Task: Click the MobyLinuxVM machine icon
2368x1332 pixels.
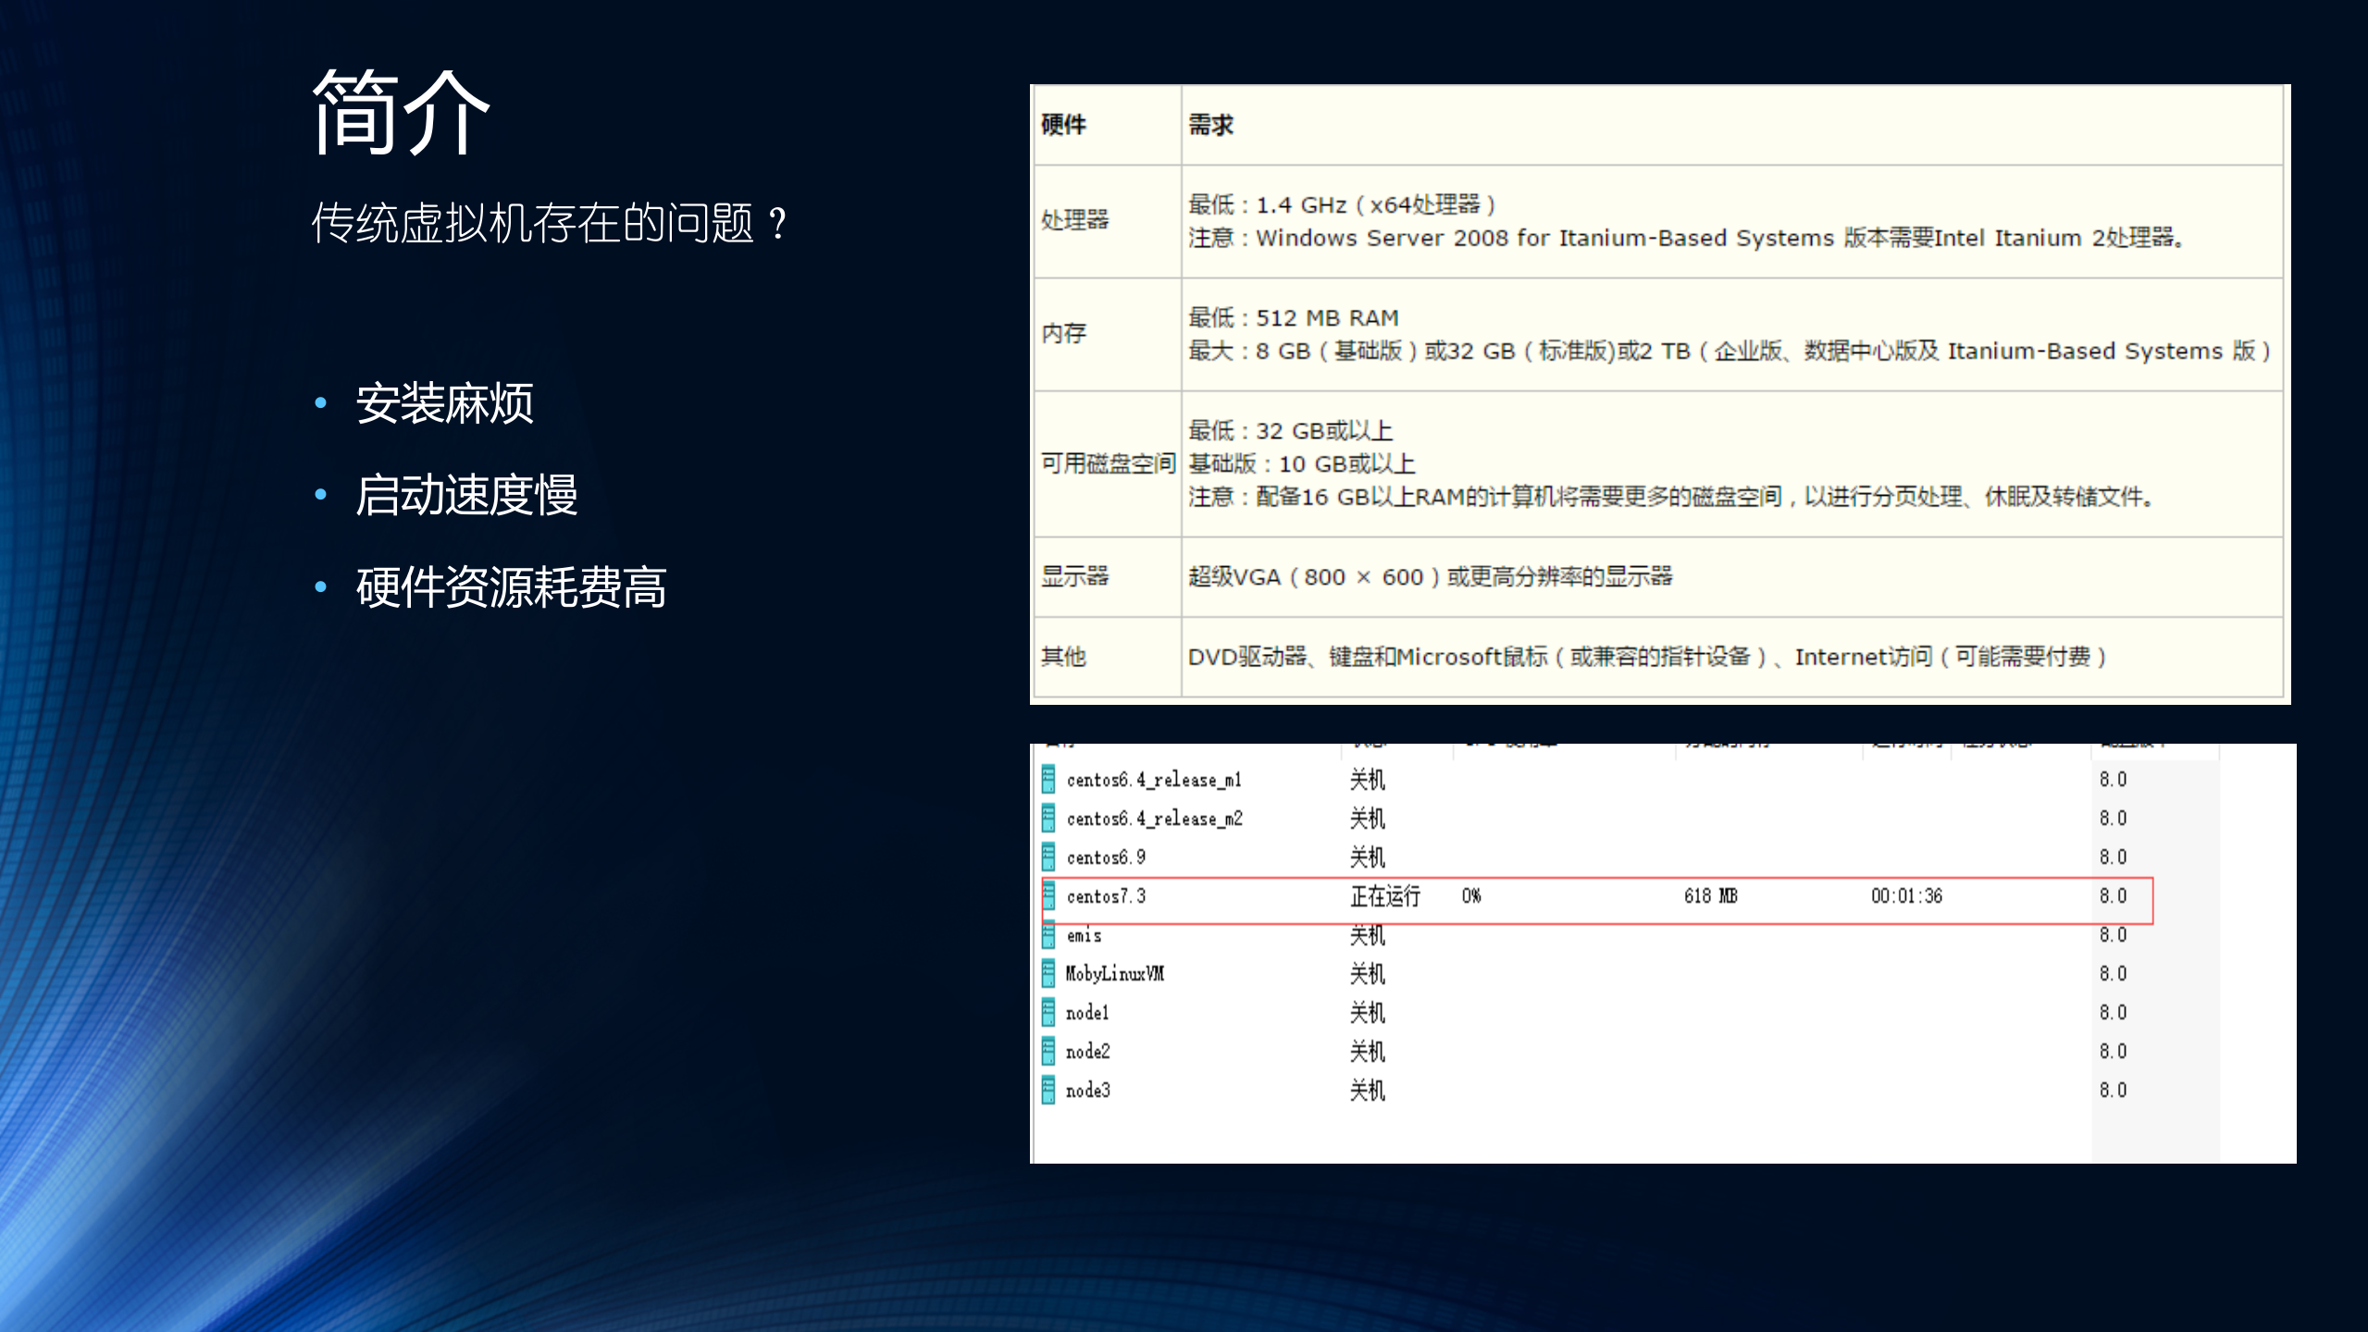Action: tap(1051, 973)
